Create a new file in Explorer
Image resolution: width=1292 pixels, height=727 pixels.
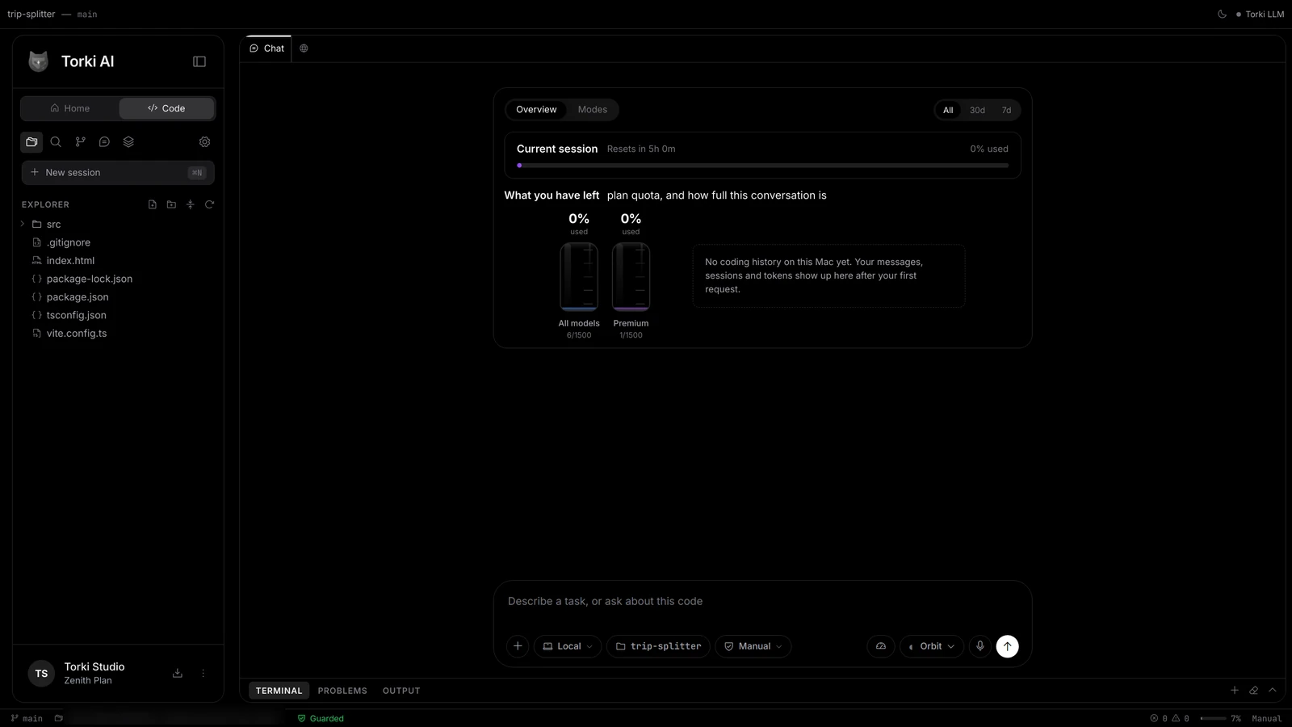(x=153, y=204)
